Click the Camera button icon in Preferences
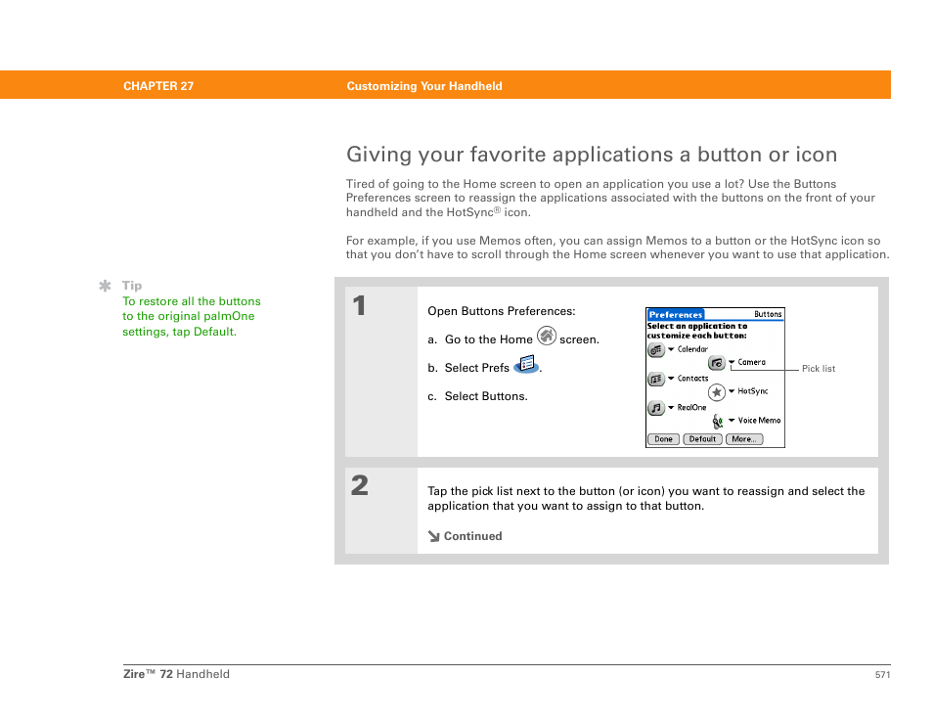 click(717, 363)
